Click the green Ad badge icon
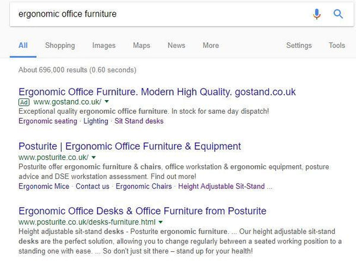356x266 pixels. (24, 102)
